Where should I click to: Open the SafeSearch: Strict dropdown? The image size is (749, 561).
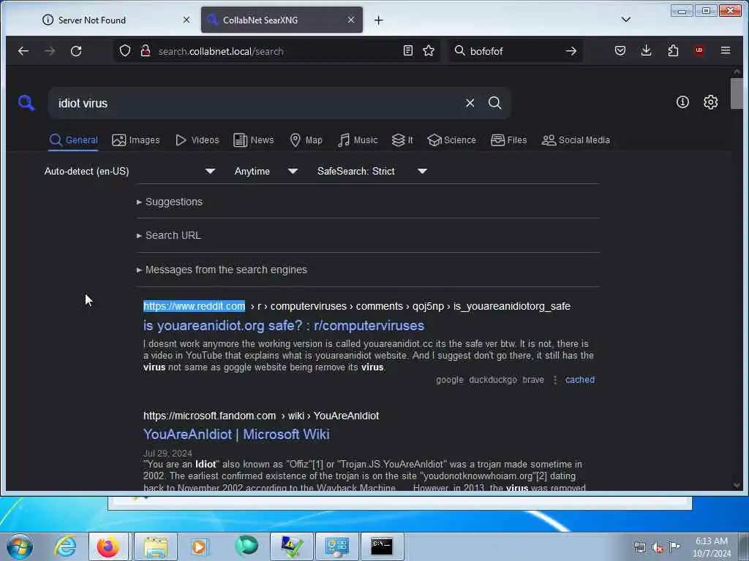point(372,171)
